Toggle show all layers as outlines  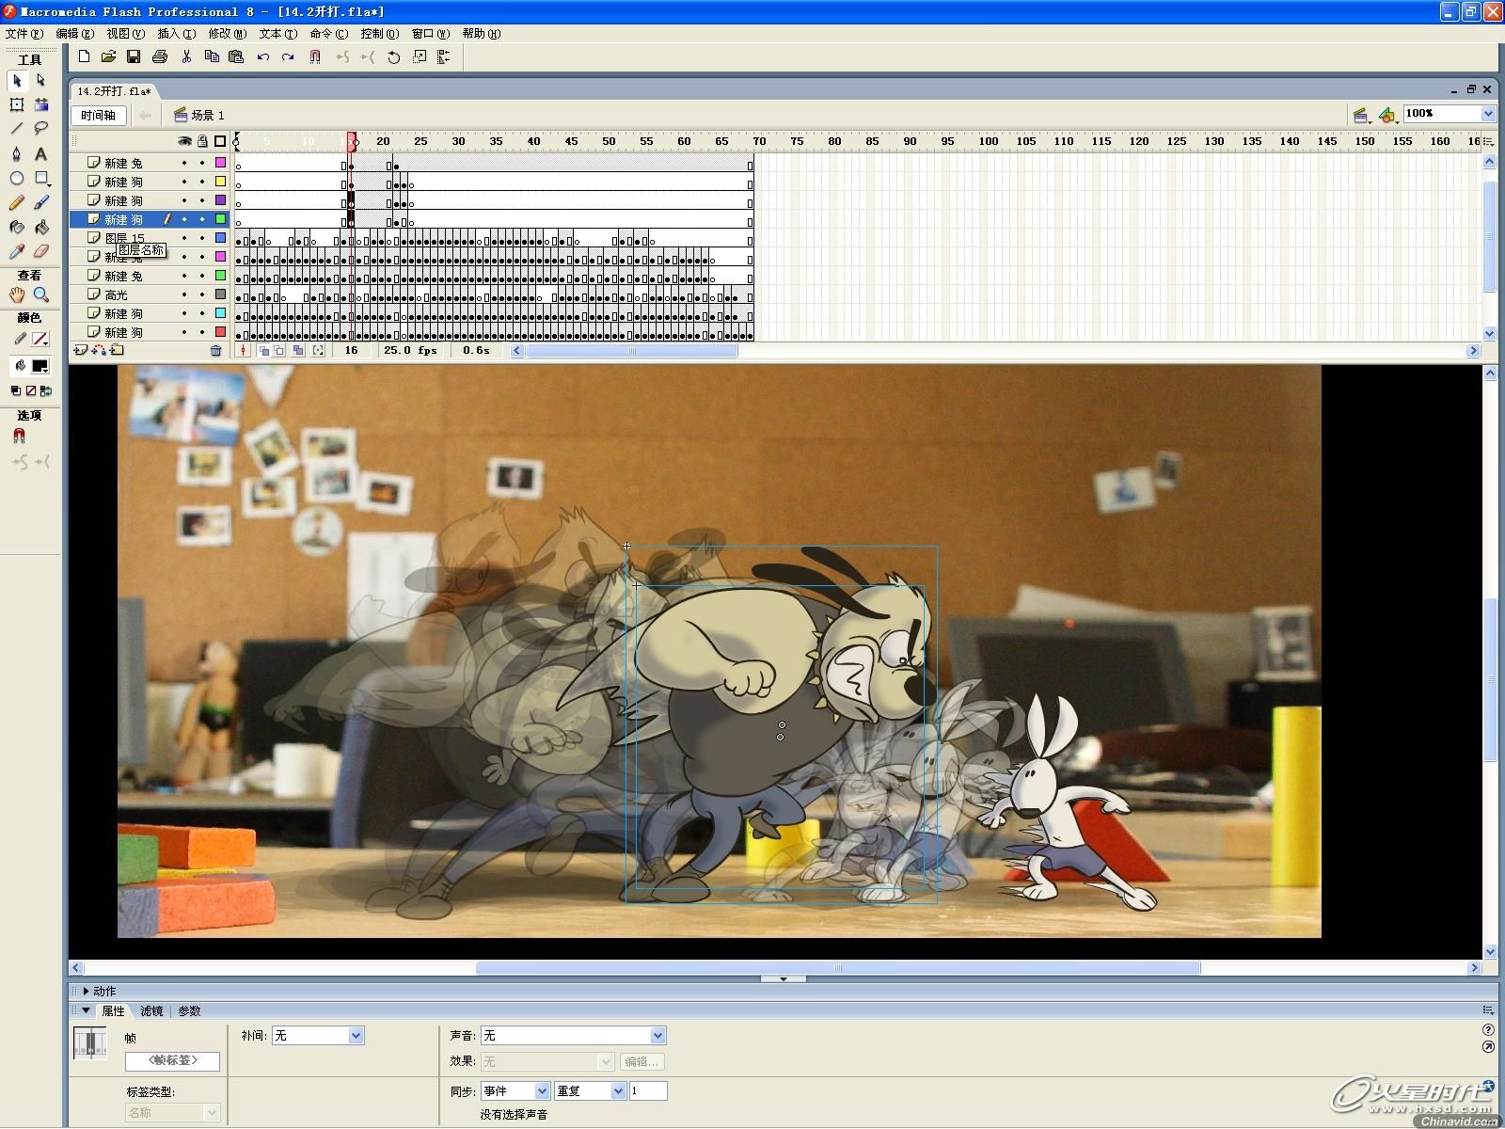[x=220, y=141]
